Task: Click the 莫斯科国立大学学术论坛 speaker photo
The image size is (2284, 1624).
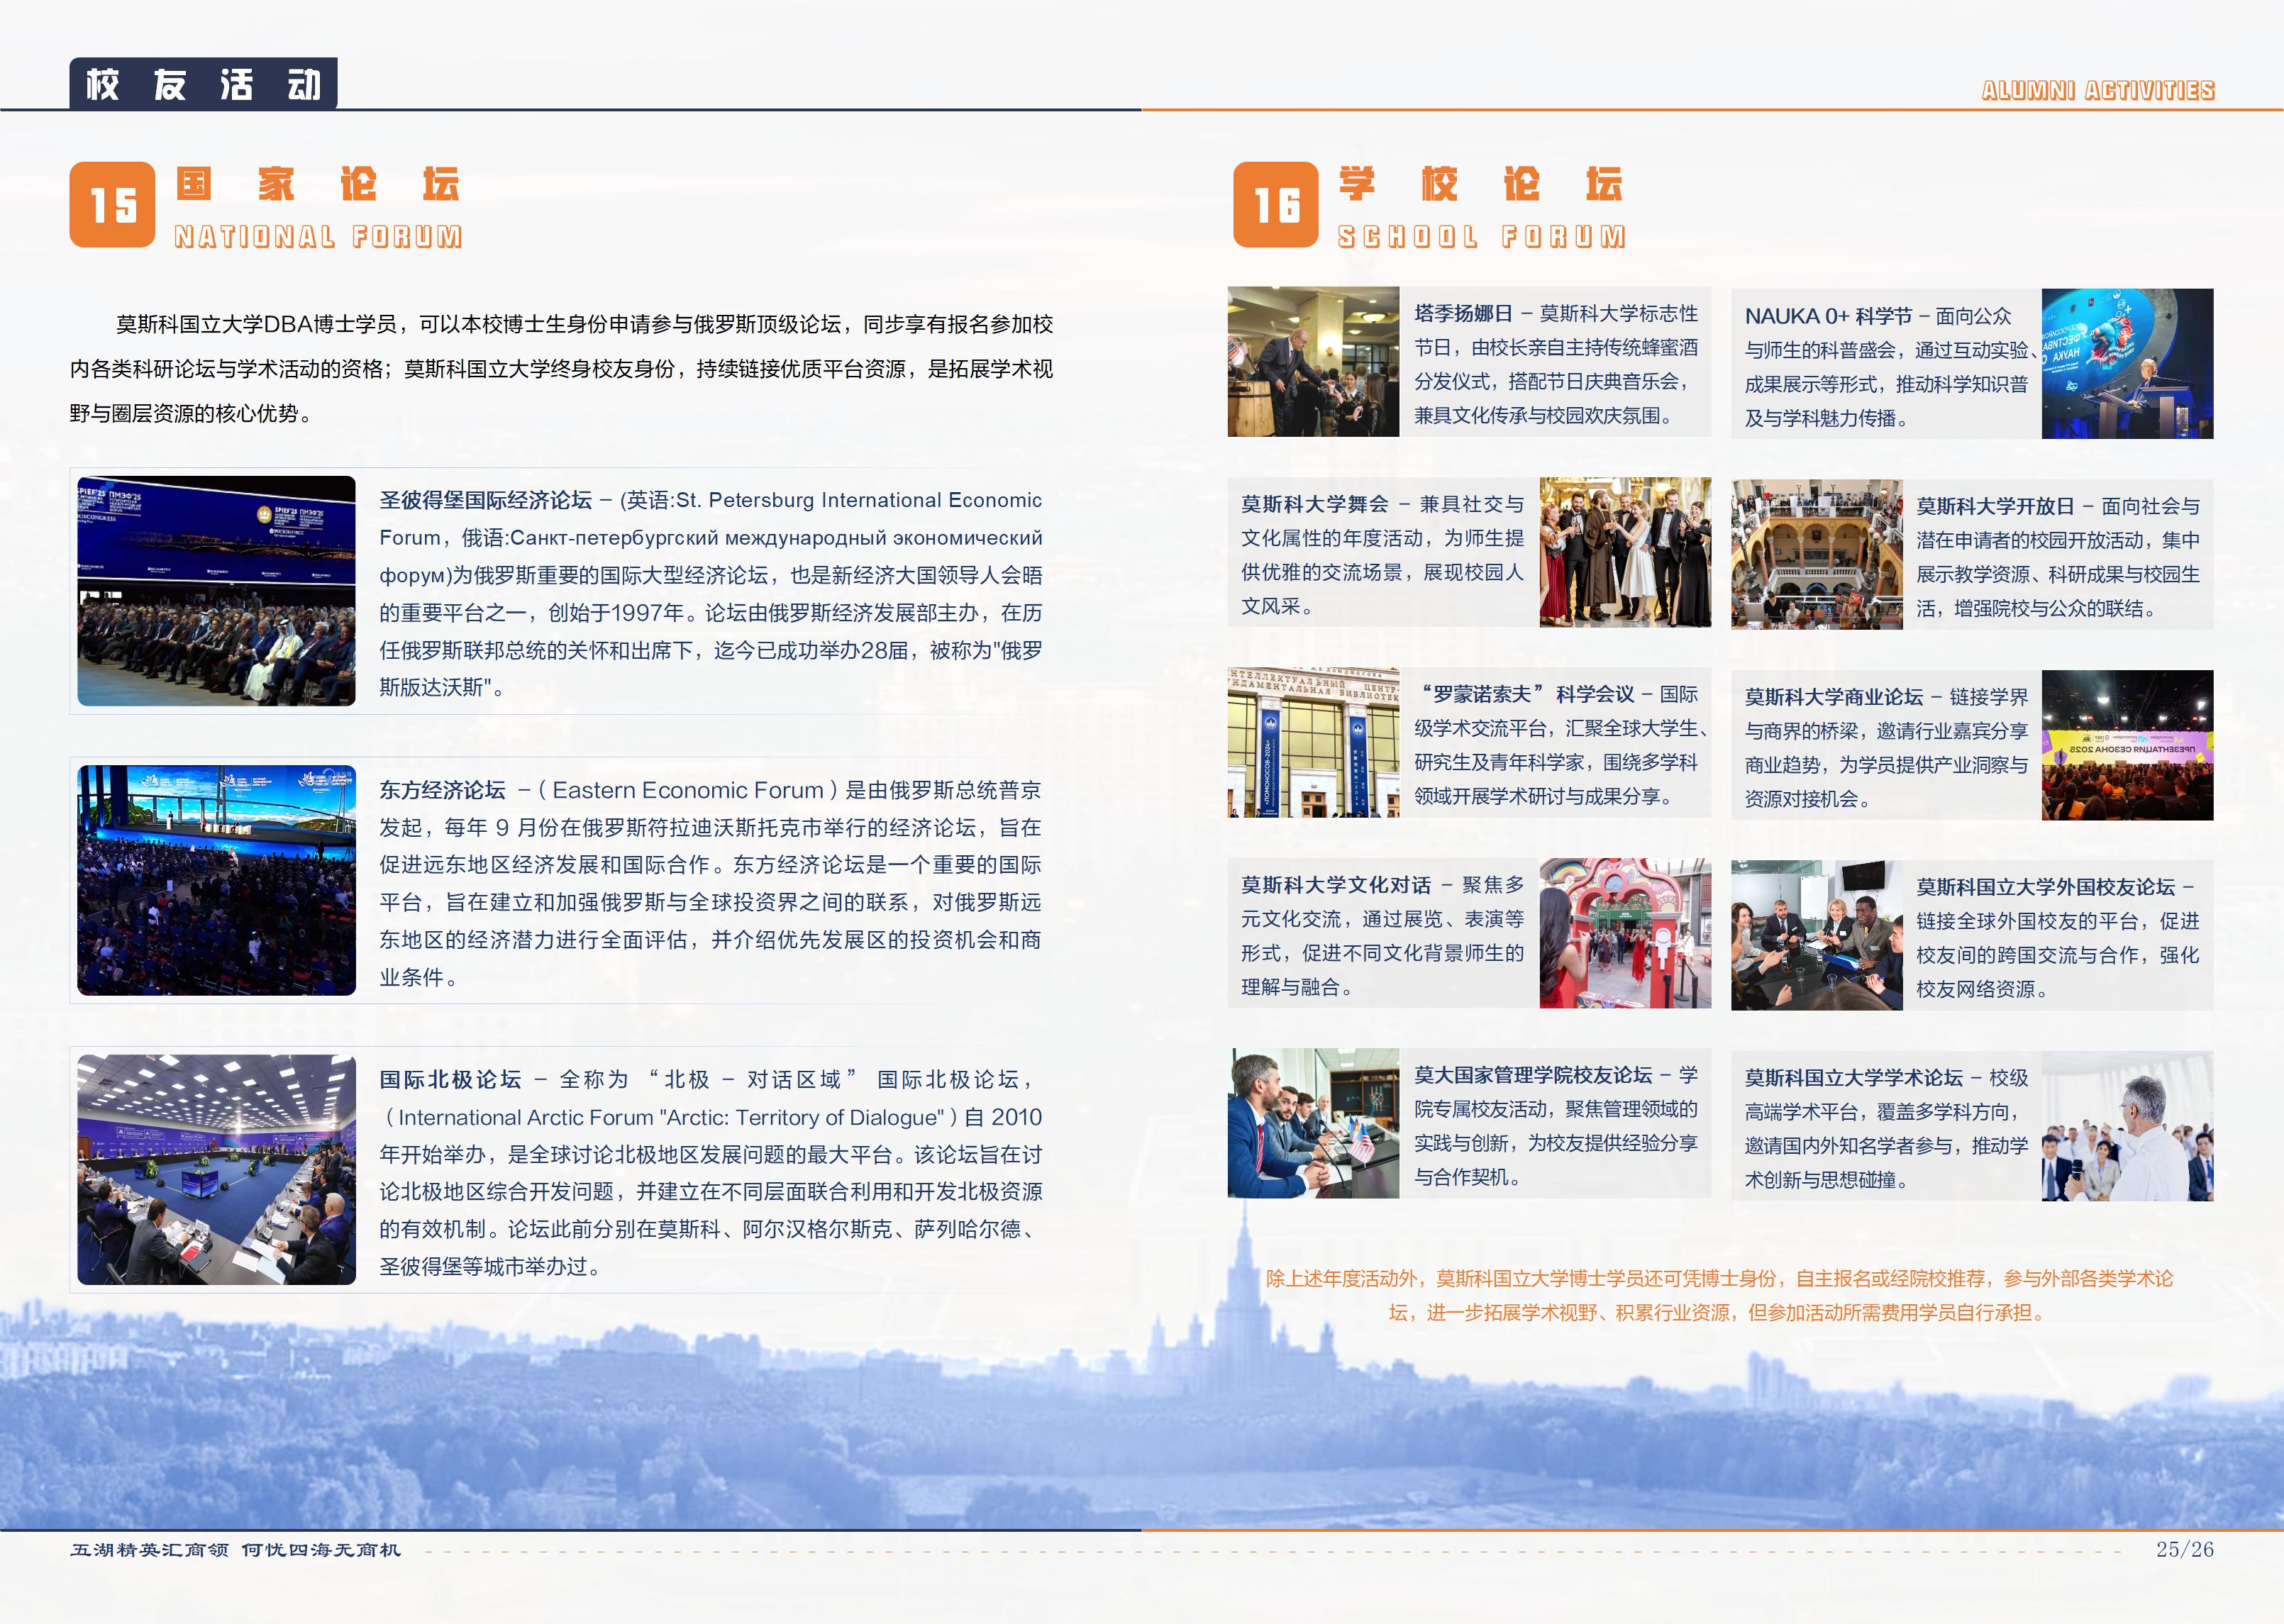Action: [2127, 1126]
